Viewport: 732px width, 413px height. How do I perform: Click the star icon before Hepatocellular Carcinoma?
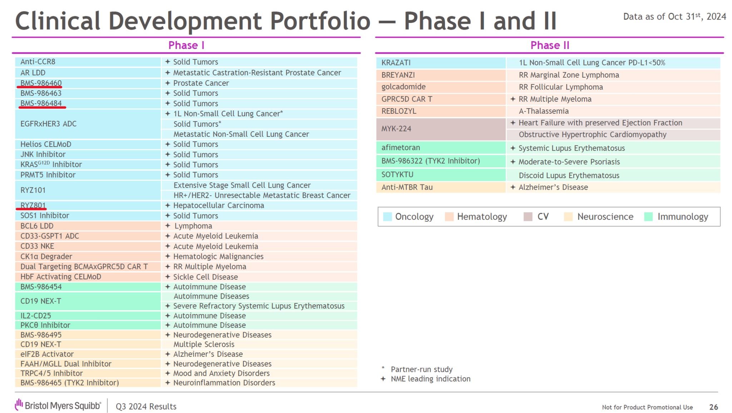pos(167,205)
